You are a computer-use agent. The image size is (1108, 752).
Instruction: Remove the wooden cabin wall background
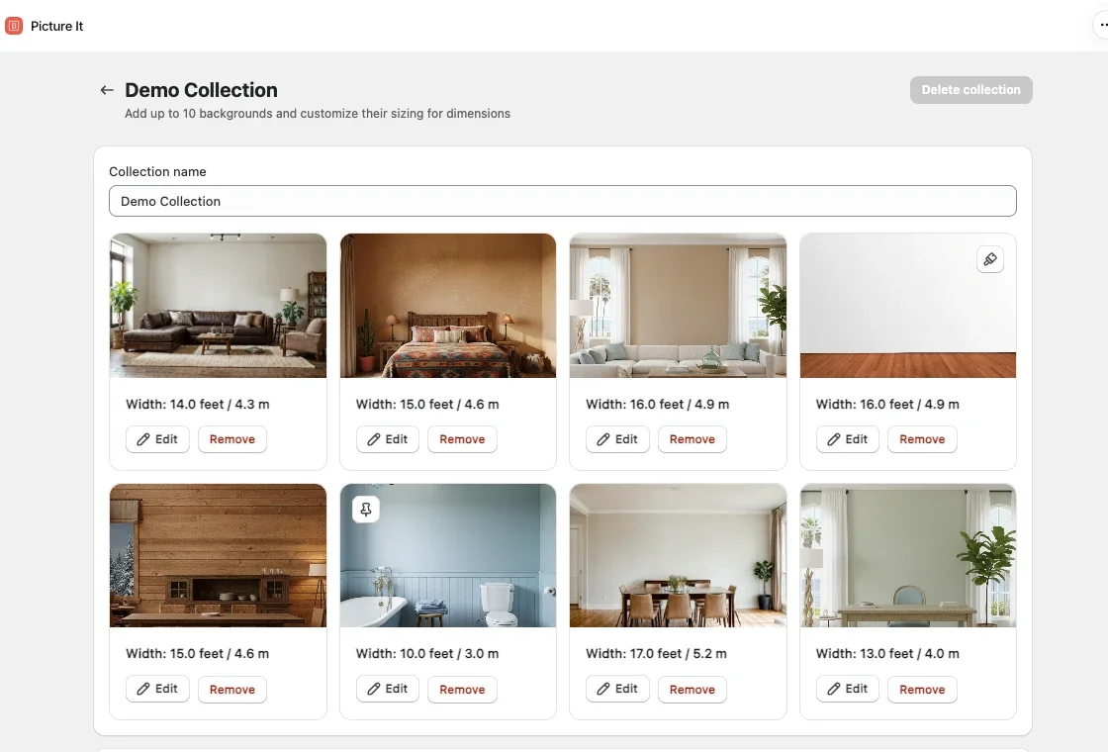[x=231, y=689]
